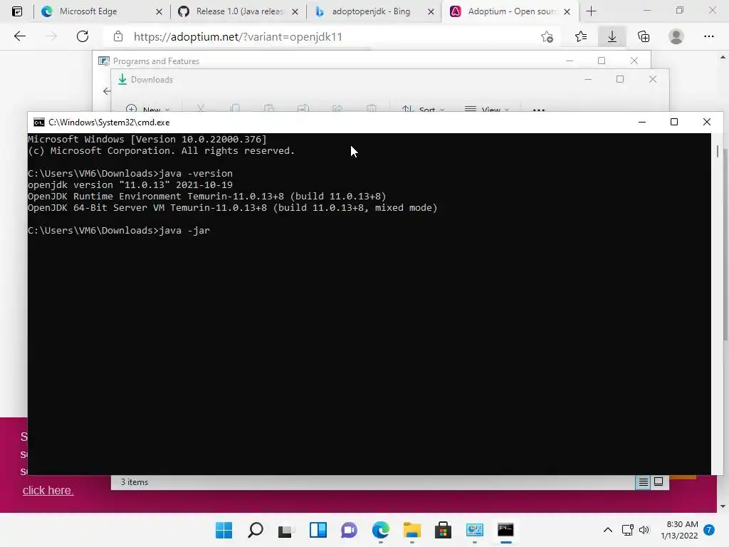
Task: Close the Programs and Features window
Action: click(x=634, y=61)
